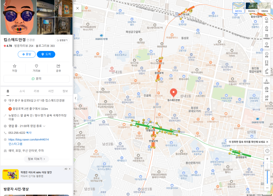Click the zoom level slider handle

point(267,170)
